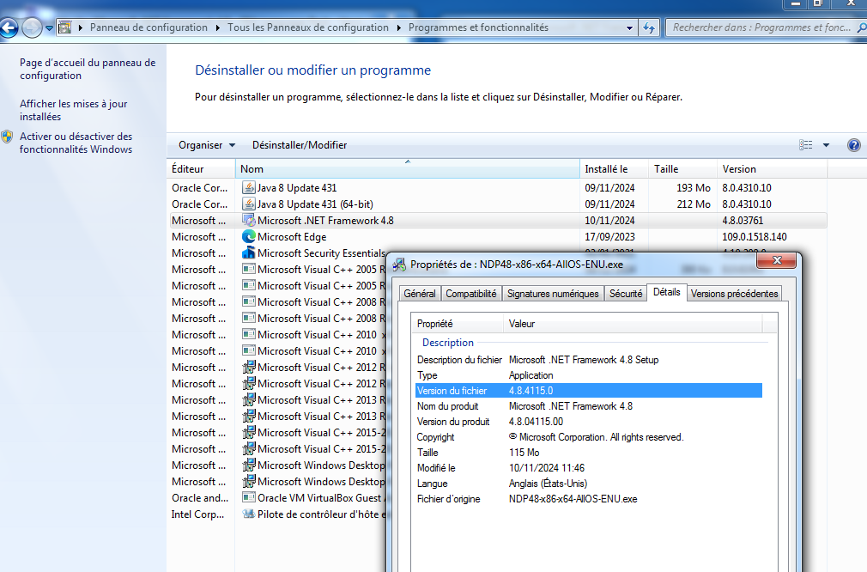
Task: Click the shield icon beside Activer fonctionnalités
Action: [7, 137]
